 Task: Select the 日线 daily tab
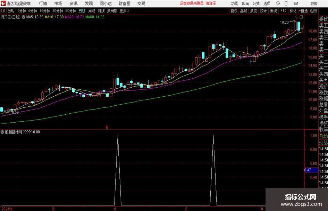pos(82,11)
